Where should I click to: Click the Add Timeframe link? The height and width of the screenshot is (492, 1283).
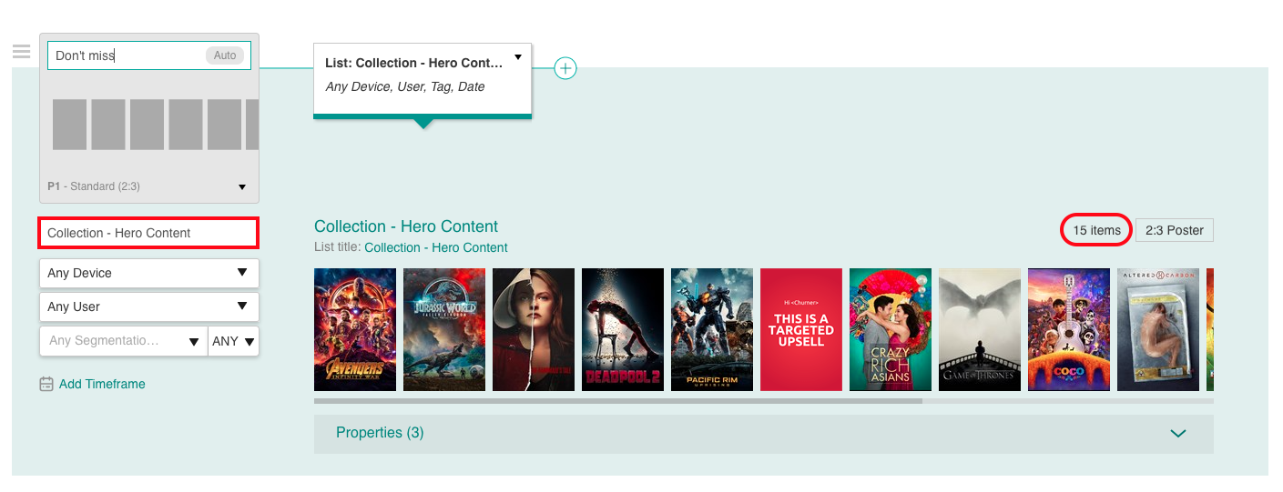coord(102,384)
